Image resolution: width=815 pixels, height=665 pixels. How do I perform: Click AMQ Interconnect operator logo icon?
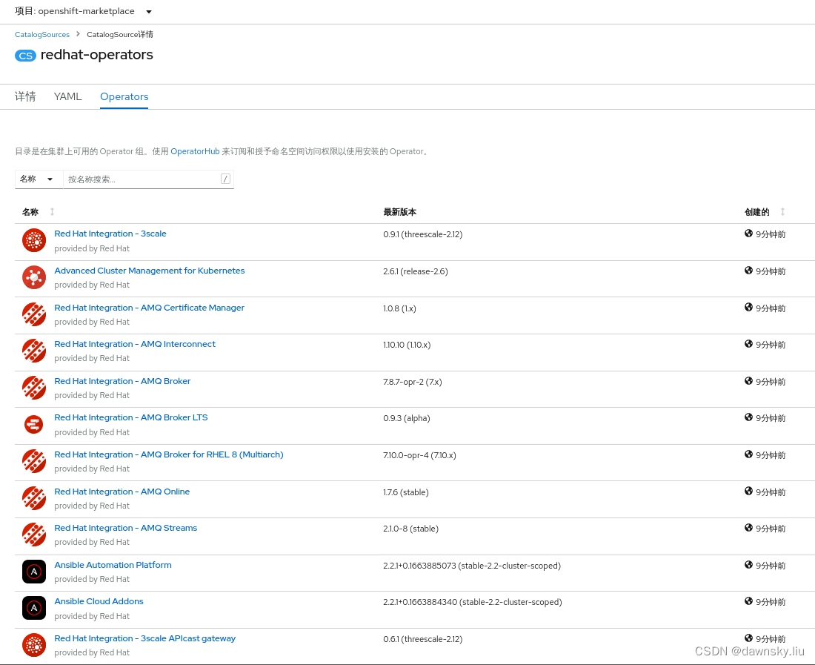click(34, 351)
